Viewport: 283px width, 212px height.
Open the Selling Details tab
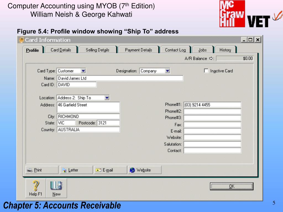(98, 50)
